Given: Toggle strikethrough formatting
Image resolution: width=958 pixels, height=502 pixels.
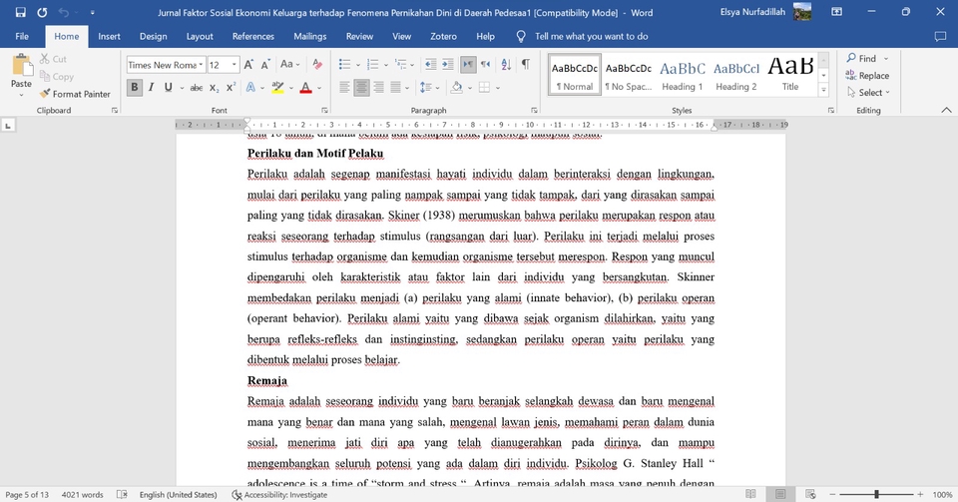Looking at the screenshot, I should click(197, 88).
